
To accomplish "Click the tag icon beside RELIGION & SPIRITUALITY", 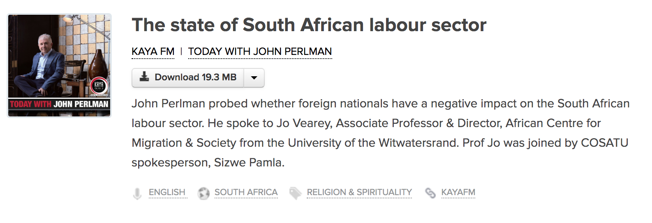I will 295,193.
